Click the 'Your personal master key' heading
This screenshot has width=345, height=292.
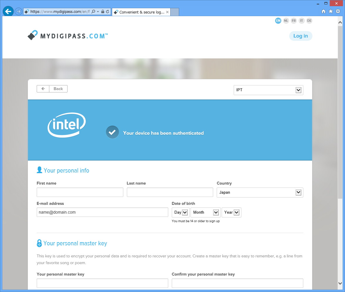pos(75,243)
